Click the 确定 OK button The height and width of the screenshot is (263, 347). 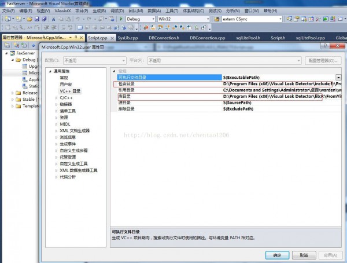(277, 255)
